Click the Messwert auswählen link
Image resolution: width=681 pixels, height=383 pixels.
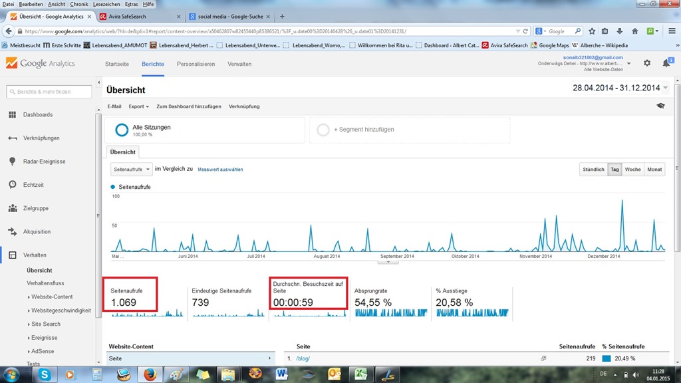point(220,170)
